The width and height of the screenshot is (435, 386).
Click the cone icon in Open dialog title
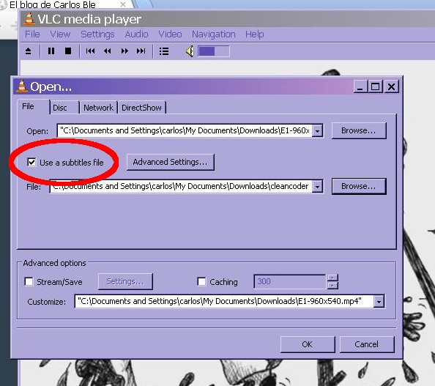coord(22,86)
